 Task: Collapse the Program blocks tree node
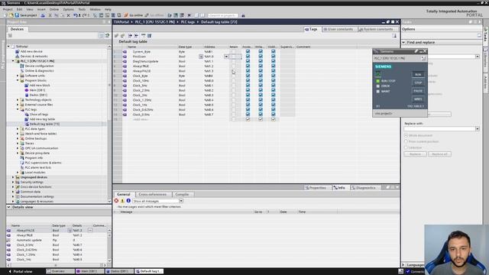tap(18, 80)
